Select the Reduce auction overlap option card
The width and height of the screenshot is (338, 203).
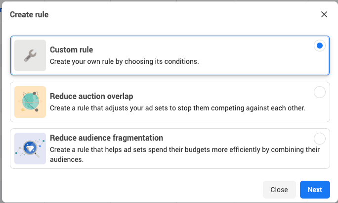coord(170,102)
